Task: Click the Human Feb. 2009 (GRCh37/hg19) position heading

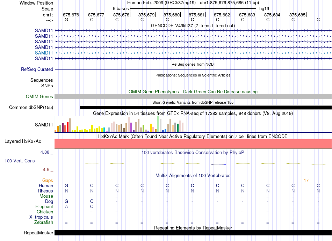Action: [162, 3]
